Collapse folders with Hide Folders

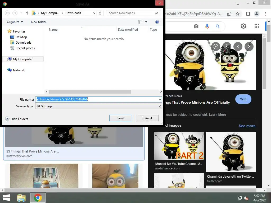pos(17,119)
